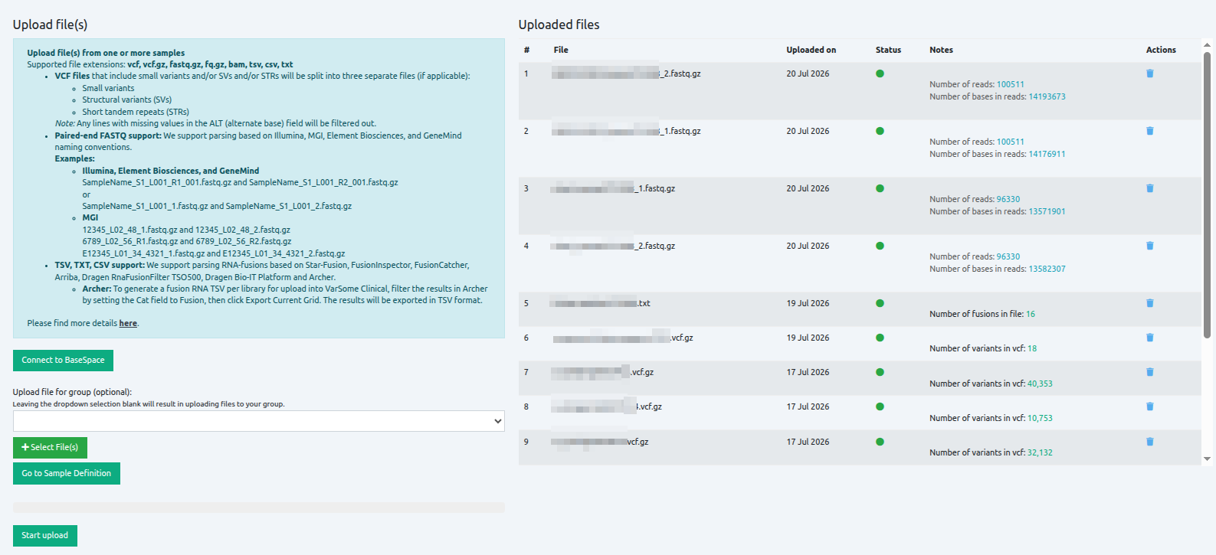This screenshot has width=1216, height=555.
Task: Click trash icon for file row 4
Action: point(1149,246)
